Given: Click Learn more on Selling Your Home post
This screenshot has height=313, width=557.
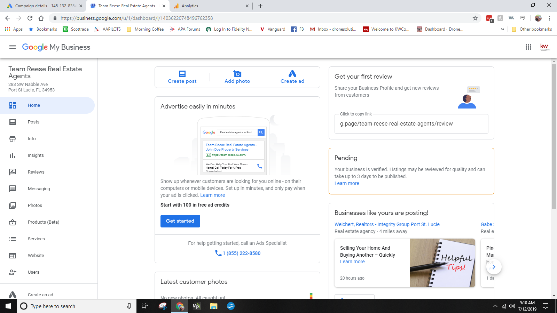Looking at the screenshot, I should (352, 262).
